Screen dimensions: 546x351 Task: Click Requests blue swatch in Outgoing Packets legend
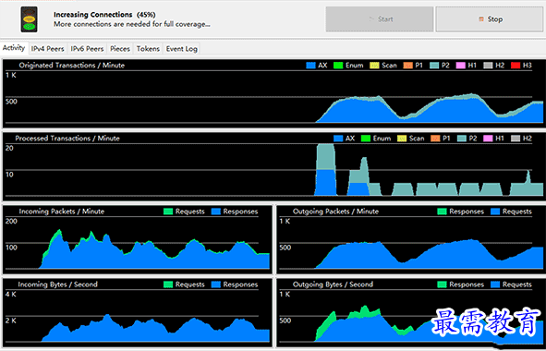tap(495, 212)
